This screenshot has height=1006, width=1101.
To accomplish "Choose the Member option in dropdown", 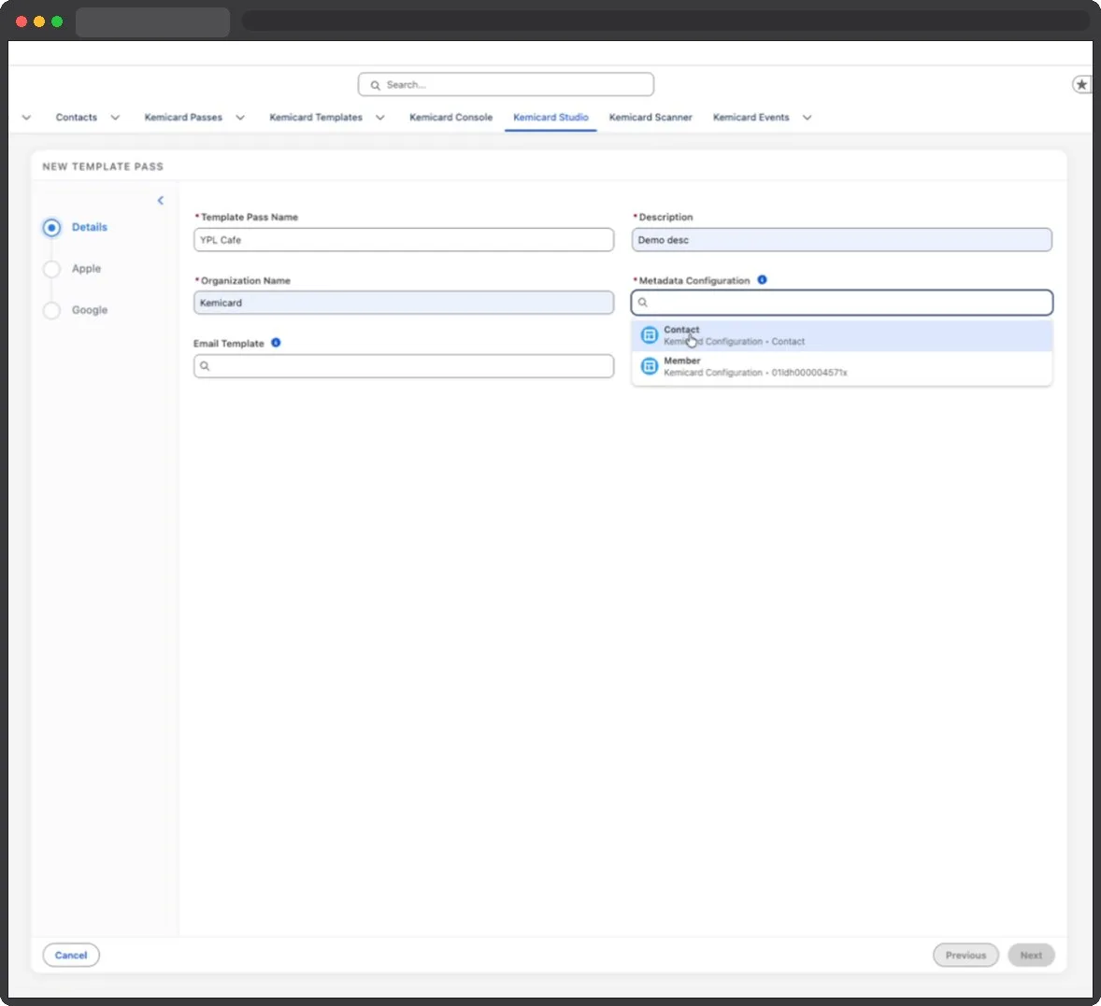I will click(842, 366).
